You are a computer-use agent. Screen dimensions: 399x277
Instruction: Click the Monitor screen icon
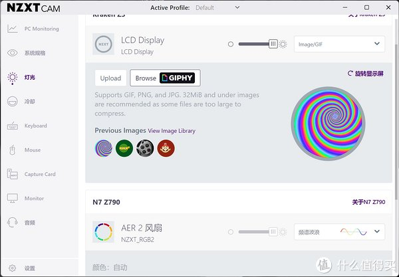click(x=12, y=199)
